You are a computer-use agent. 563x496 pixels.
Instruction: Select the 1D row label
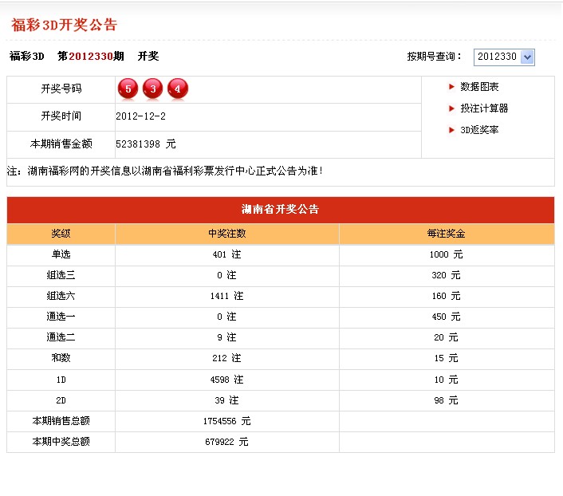pyautogui.click(x=61, y=380)
